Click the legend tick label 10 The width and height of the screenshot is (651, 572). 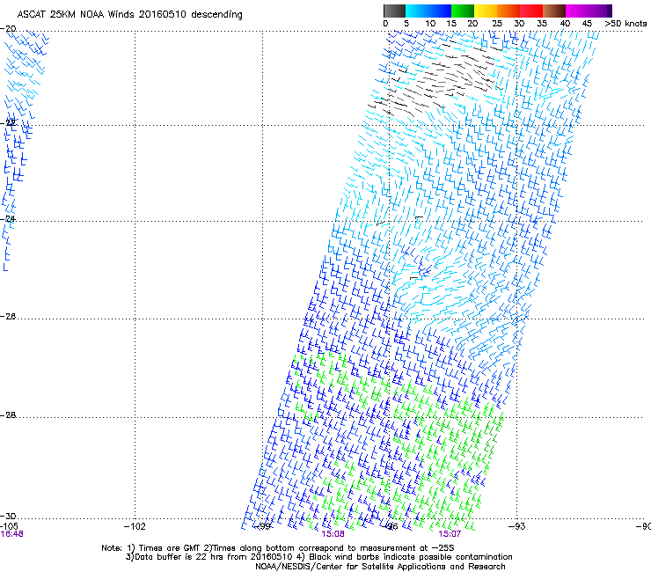[430, 24]
